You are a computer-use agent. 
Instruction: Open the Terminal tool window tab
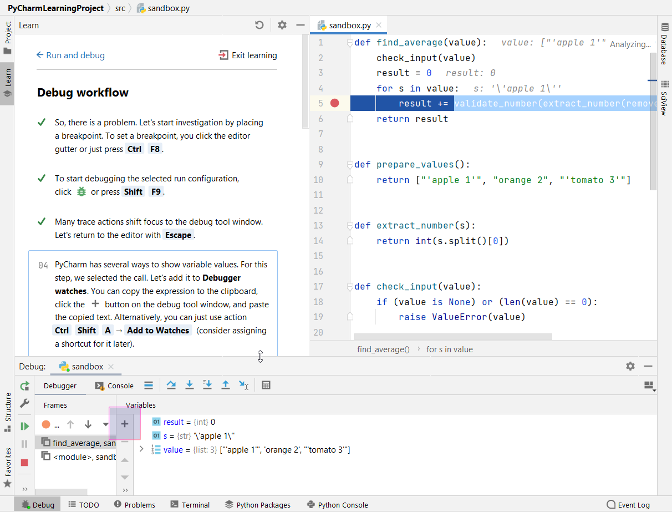190,505
